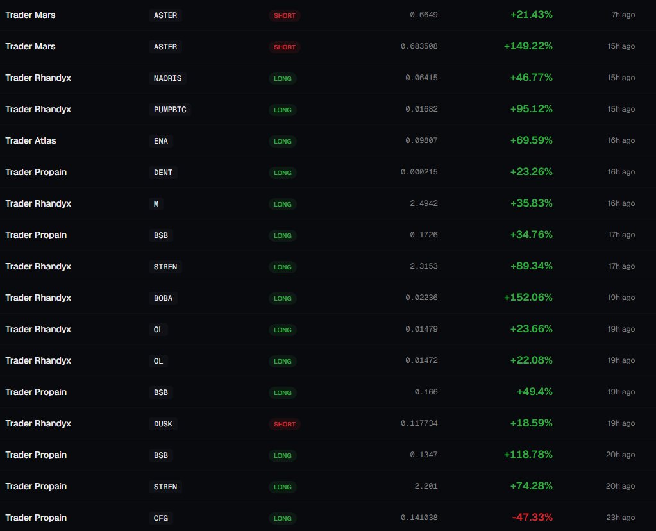Image resolution: width=656 pixels, height=531 pixels.
Task: Expand the Trader Propain BSB trade row
Action: (x=328, y=235)
